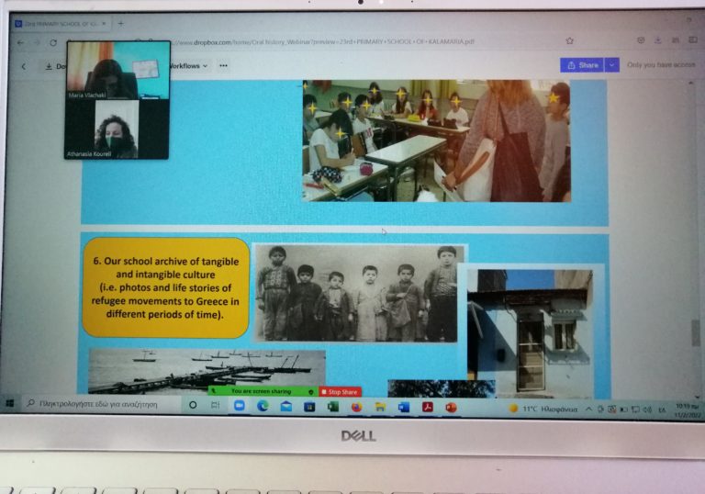Switch the keyboard language indicator
Image resolution: width=705 pixels, height=494 pixels.
[662, 410]
